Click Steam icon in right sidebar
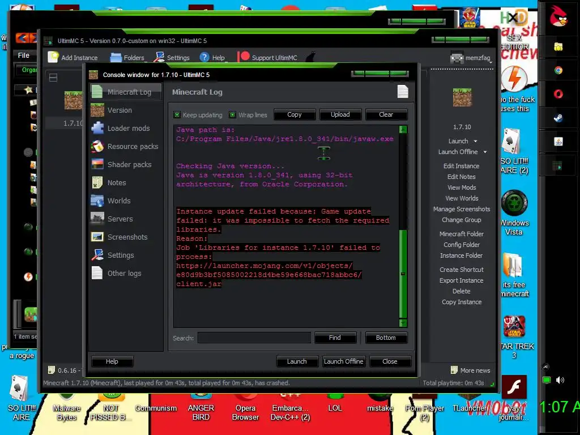The image size is (580, 435). 558,118
